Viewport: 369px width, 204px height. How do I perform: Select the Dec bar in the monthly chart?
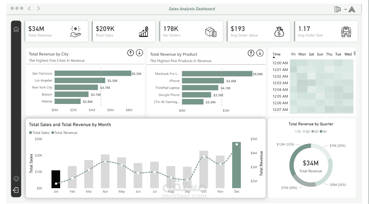click(x=237, y=164)
